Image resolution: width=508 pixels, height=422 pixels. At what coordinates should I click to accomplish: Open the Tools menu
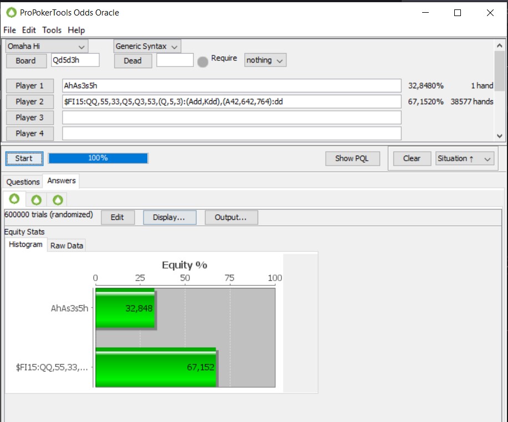(52, 30)
